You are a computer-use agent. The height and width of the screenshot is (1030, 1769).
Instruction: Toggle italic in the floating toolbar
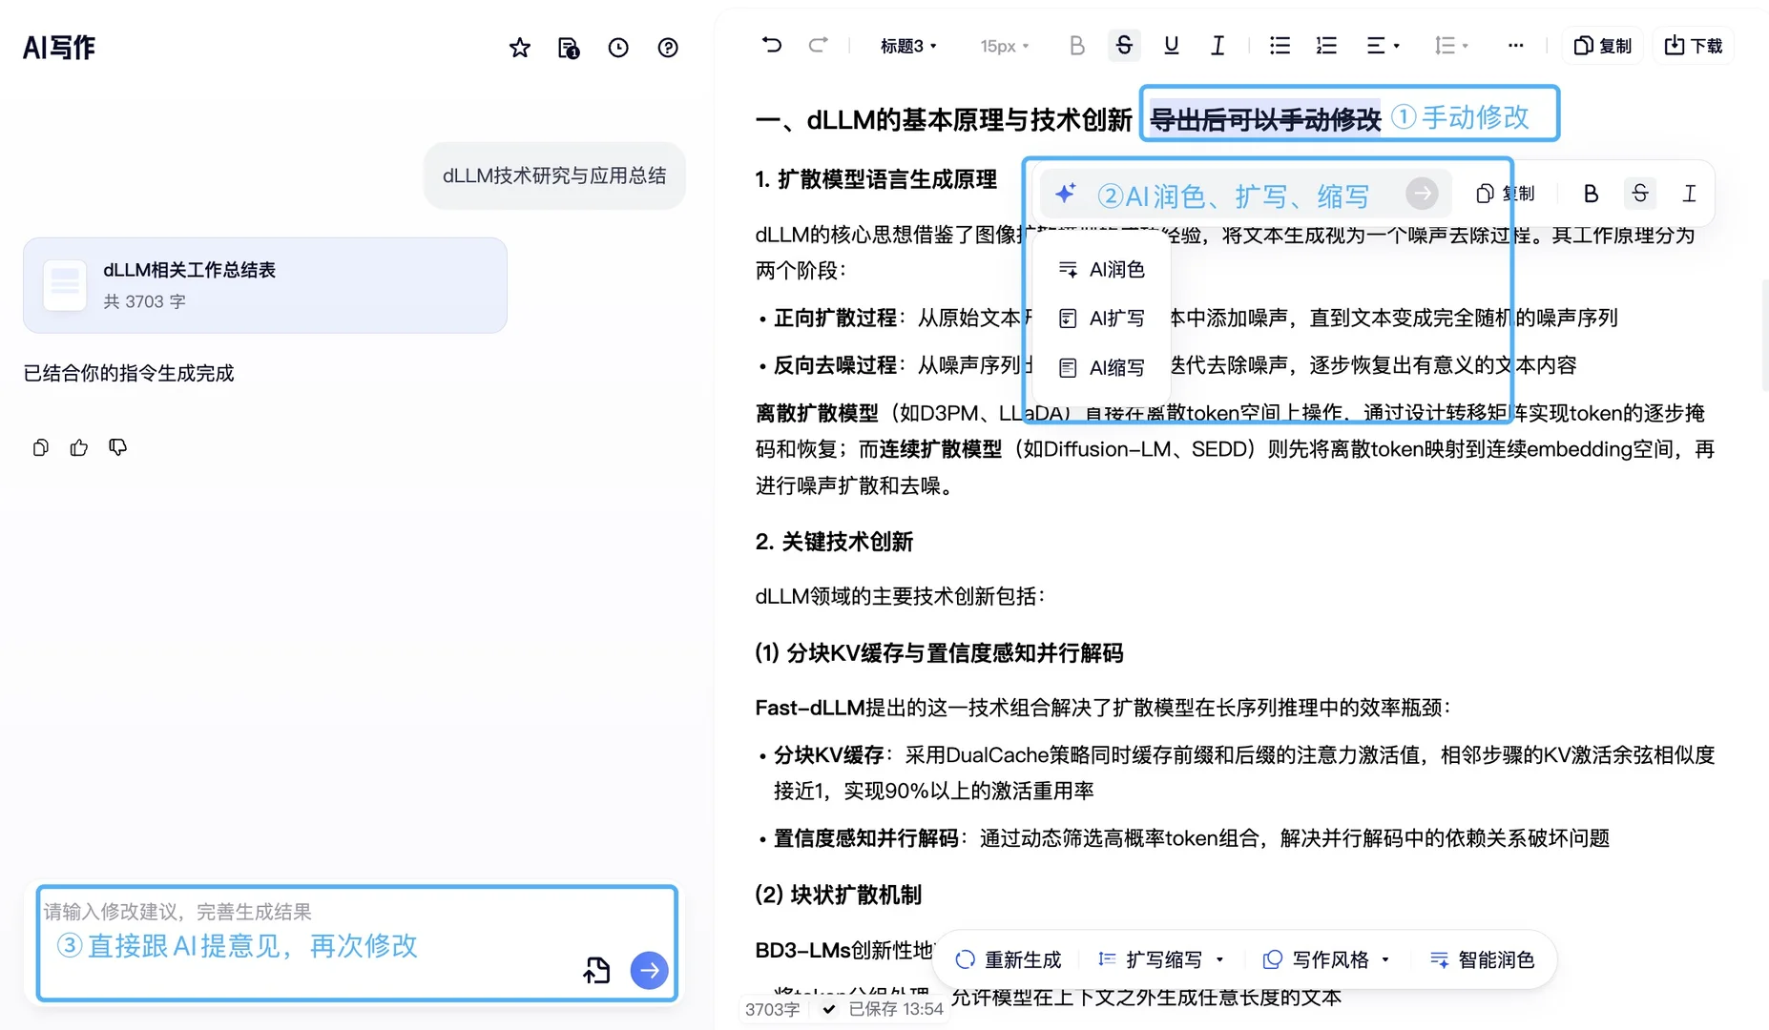[1689, 194]
